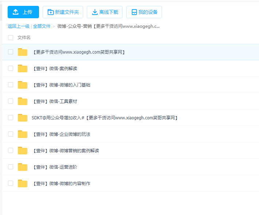Open 我的设备 my devices
Viewport: 259px width, 215px height.
[x=144, y=12]
